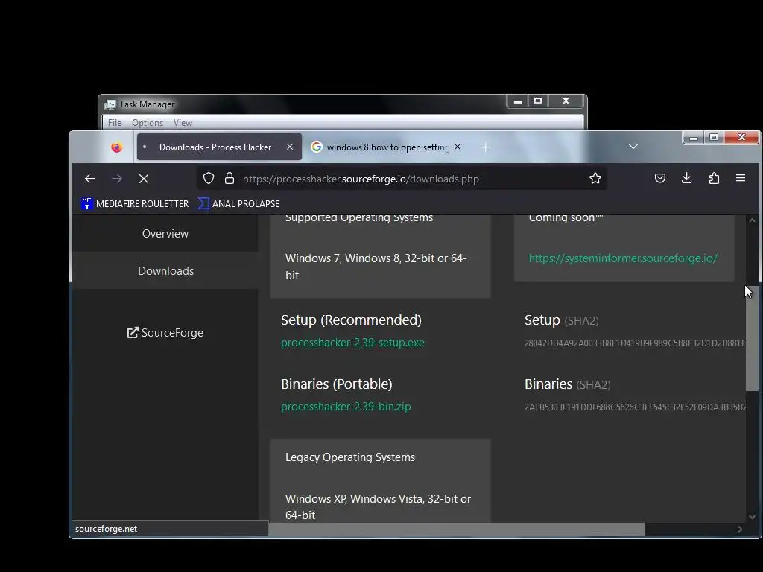Close the windows 8 how to open settings tab

(458, 147)
